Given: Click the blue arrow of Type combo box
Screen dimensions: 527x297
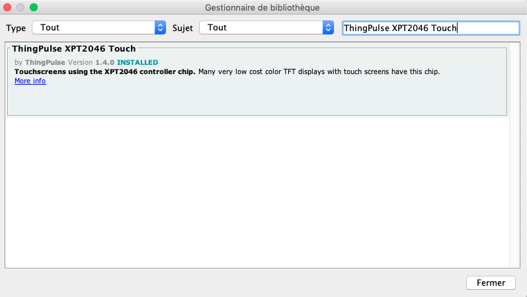Looking at the screenshot, I should click(x=159, y=28).
